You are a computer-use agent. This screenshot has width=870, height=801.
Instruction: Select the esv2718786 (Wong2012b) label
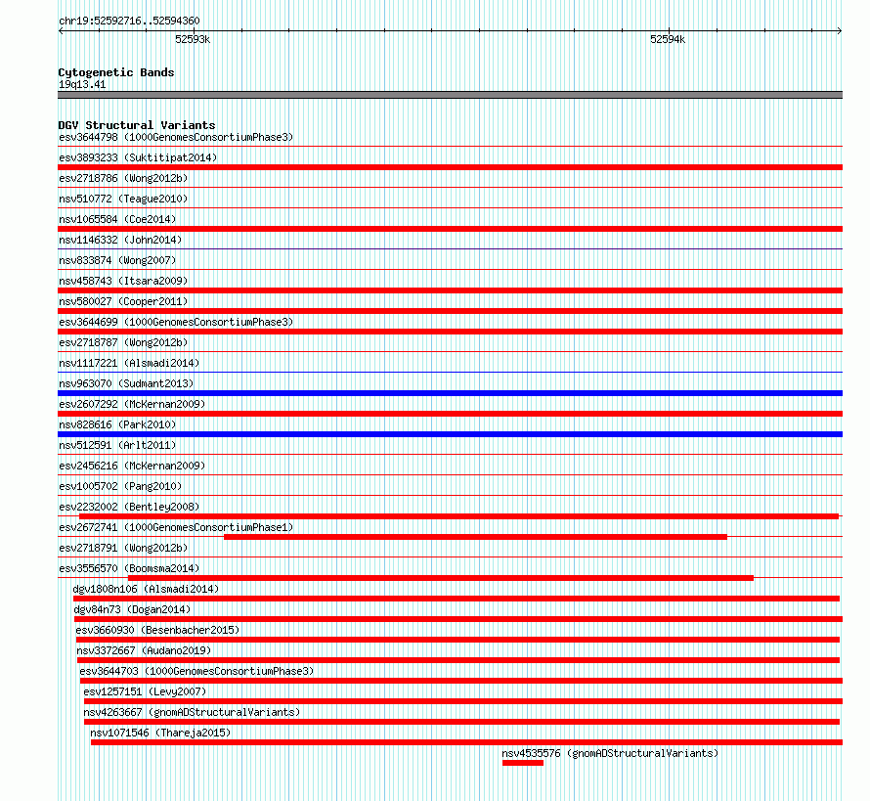click(x=123, y=178)
